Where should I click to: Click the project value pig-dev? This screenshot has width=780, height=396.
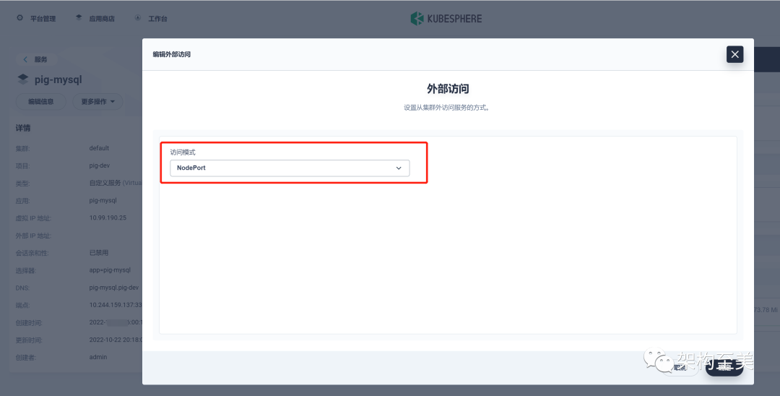pyautogui.click(x=100, y=165)
